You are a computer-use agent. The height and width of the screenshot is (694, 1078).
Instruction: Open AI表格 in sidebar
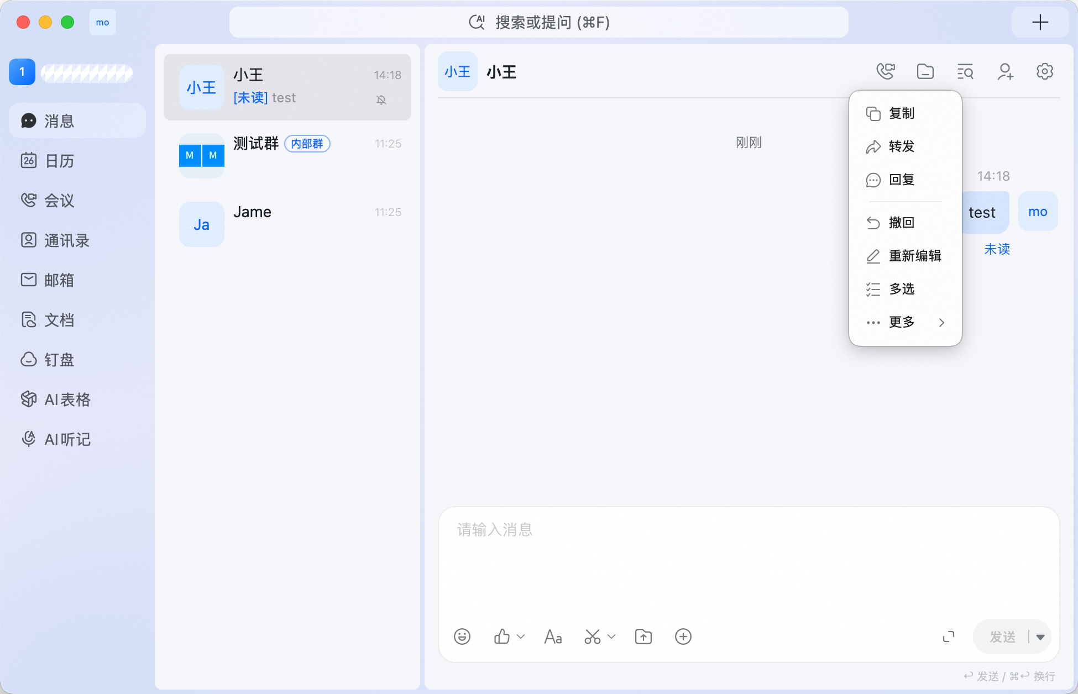pos(77,399)
